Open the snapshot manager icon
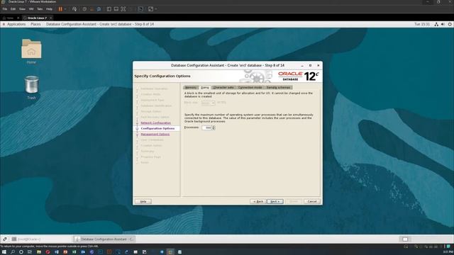 [x=99, y=9]
